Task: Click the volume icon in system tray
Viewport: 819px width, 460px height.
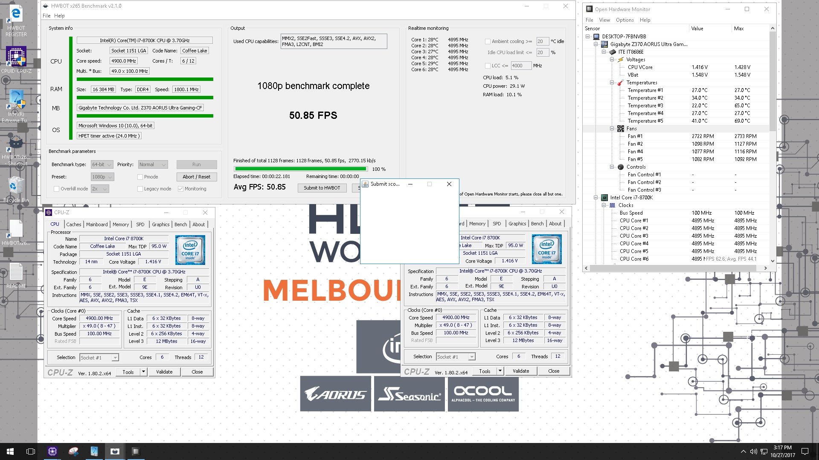Action: 753,451
